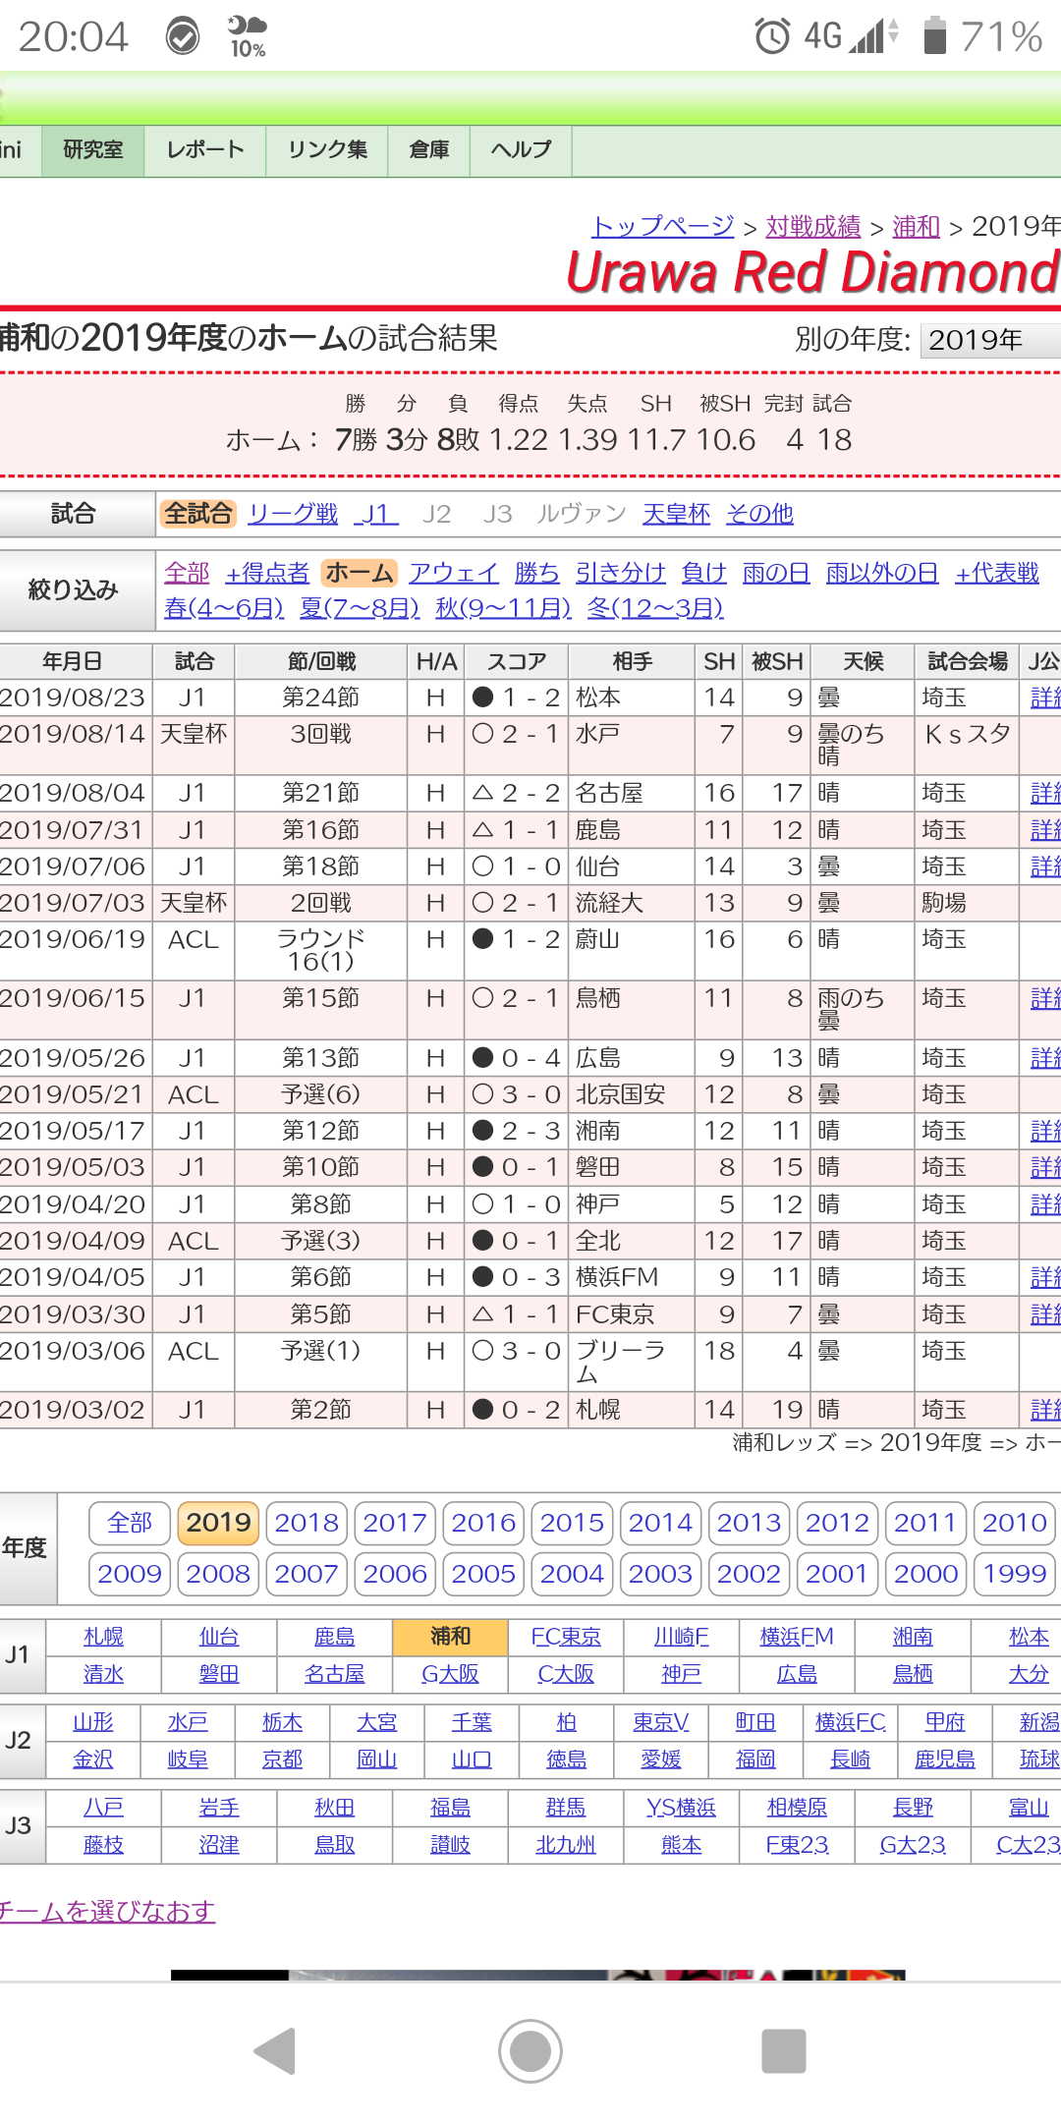Go to トップページ breadcrumb link
This screenshot has width=1061, height=2122.
click(x=662, y=227)
